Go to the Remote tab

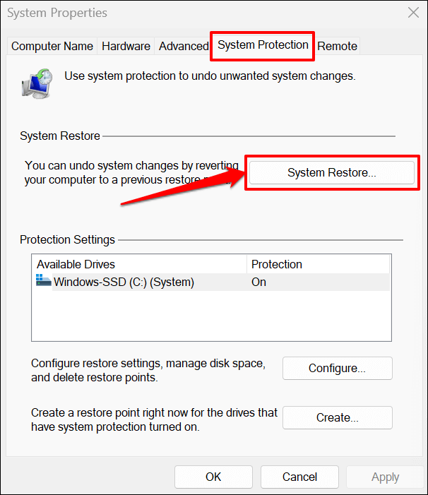click(337, 47)
